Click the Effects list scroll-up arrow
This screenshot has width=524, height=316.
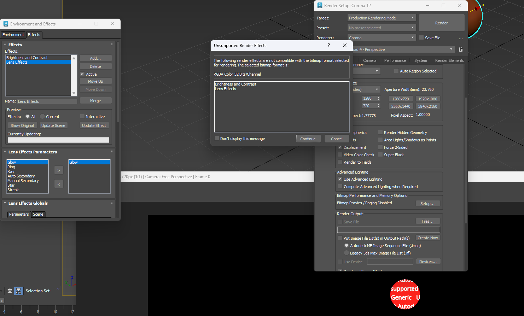click(x=74, y=58)
